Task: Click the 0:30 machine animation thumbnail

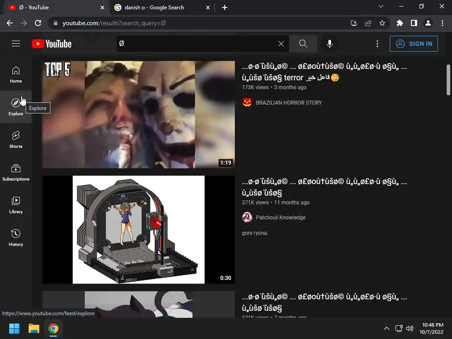Action: click(138, 230)
